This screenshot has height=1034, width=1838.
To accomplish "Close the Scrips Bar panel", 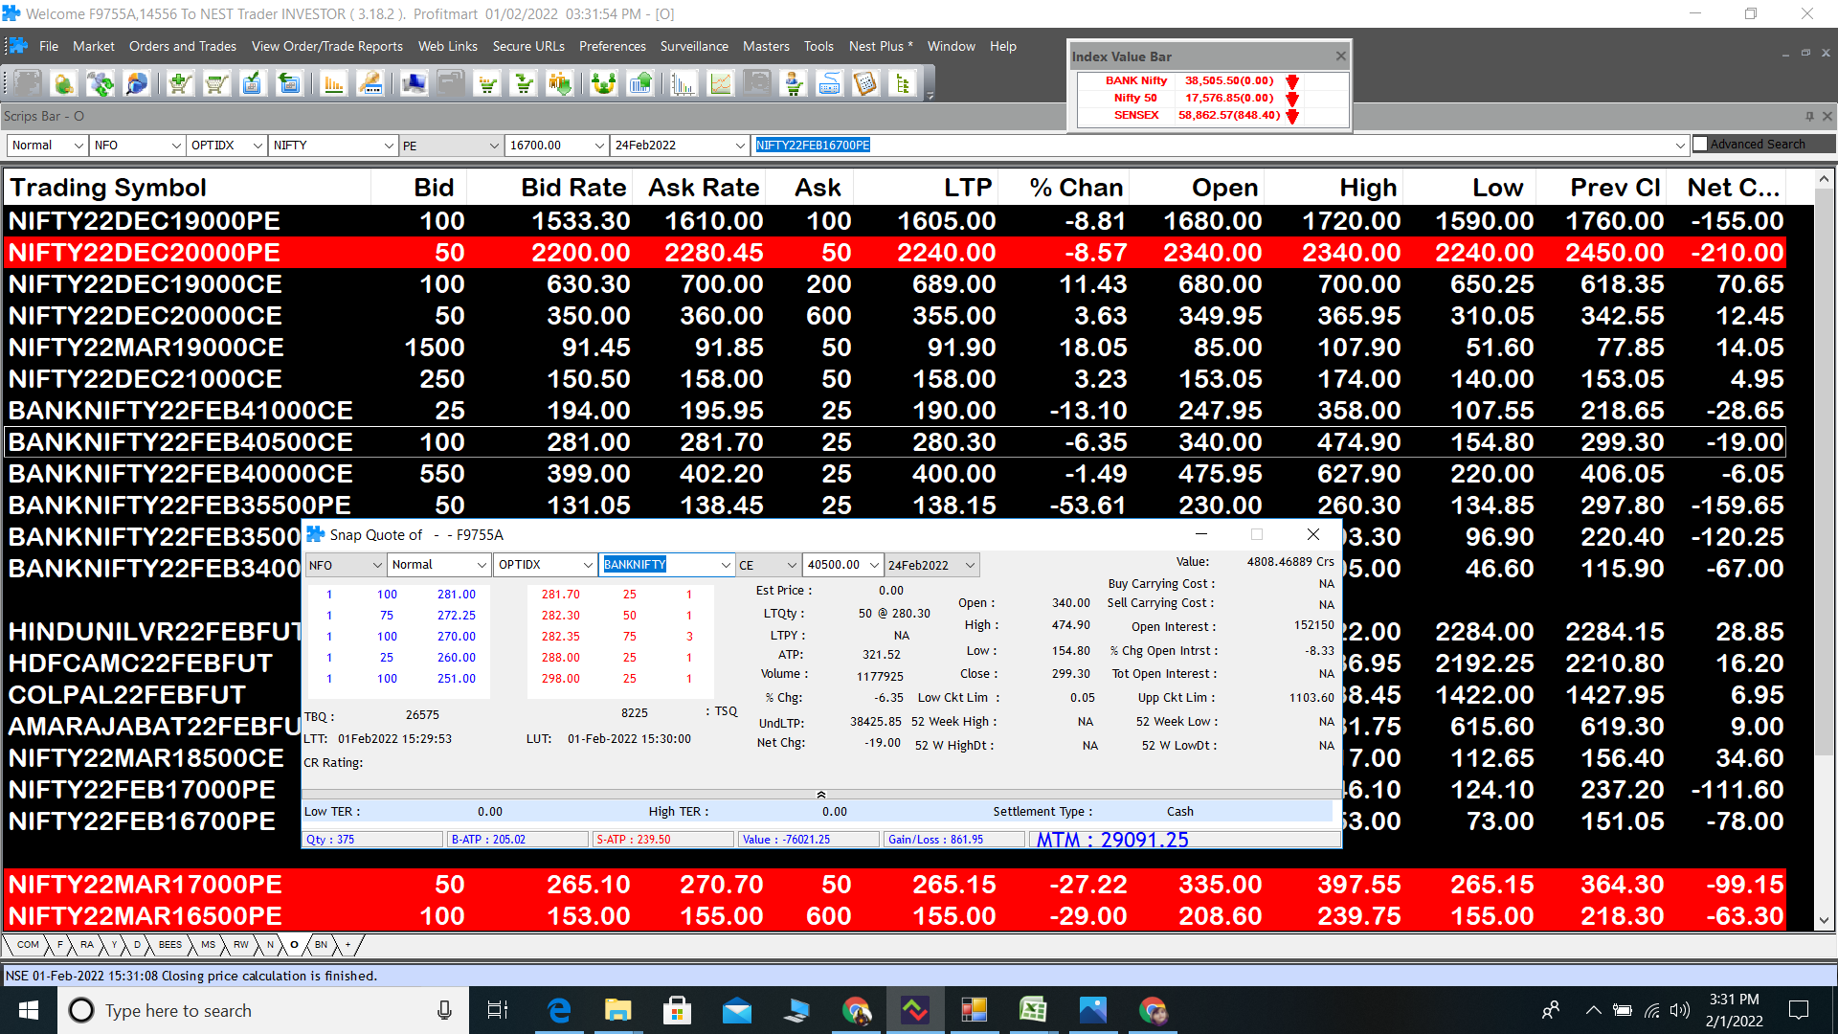I will pyautogui.click(x=1827, y=116).
